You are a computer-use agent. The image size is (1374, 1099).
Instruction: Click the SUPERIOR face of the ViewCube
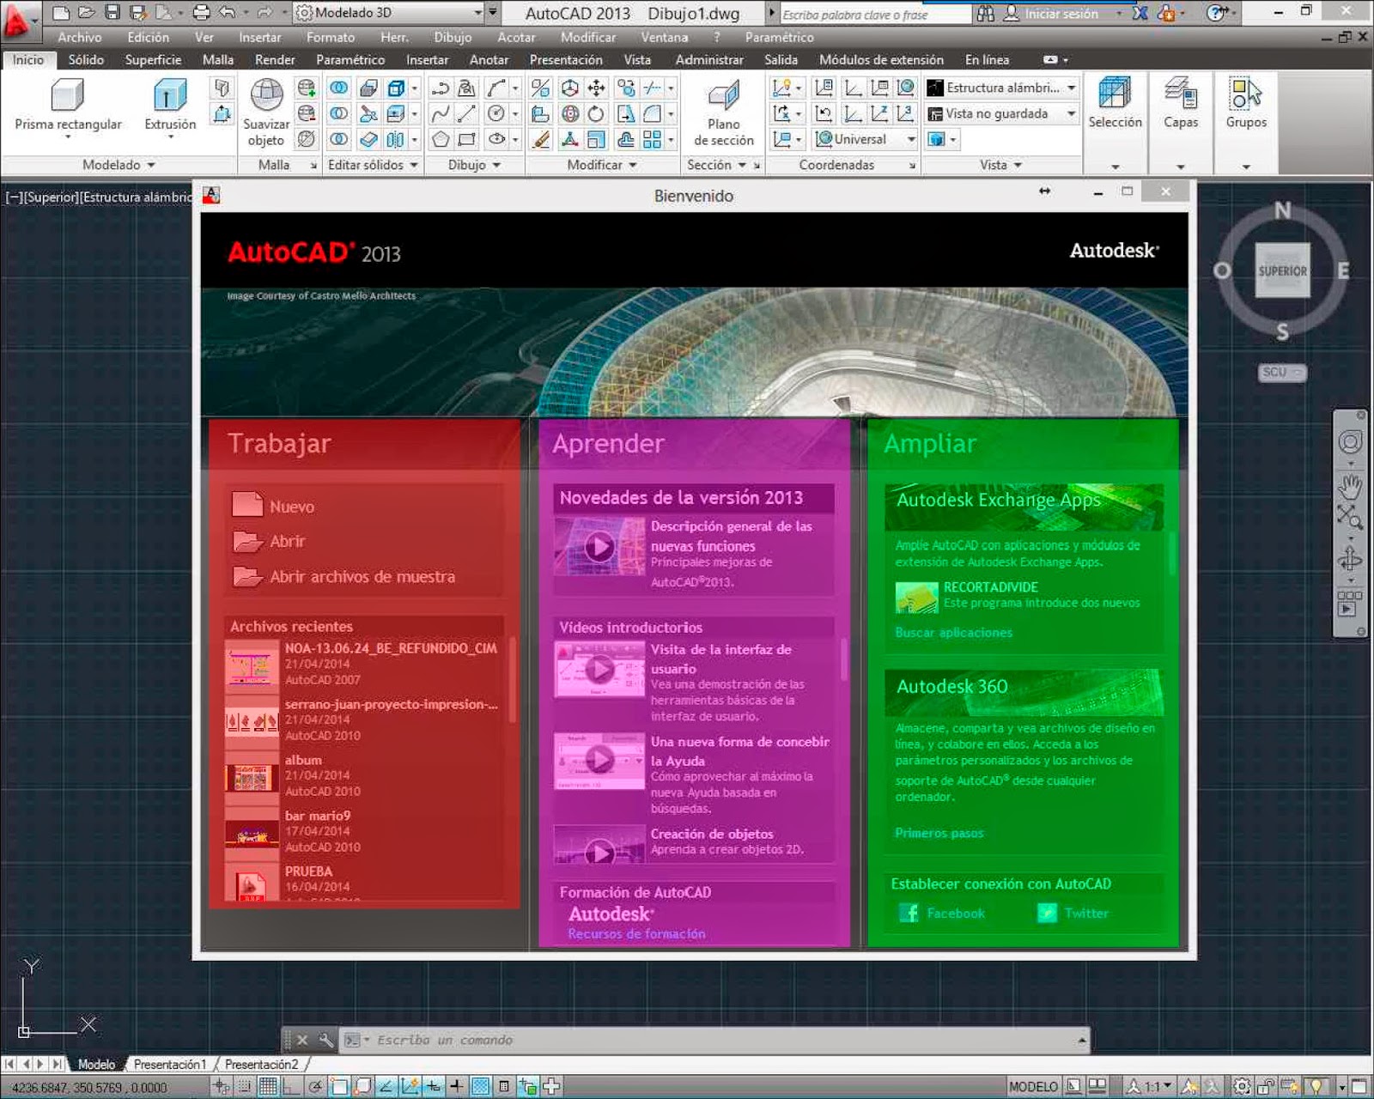(x=1281, y=271)
